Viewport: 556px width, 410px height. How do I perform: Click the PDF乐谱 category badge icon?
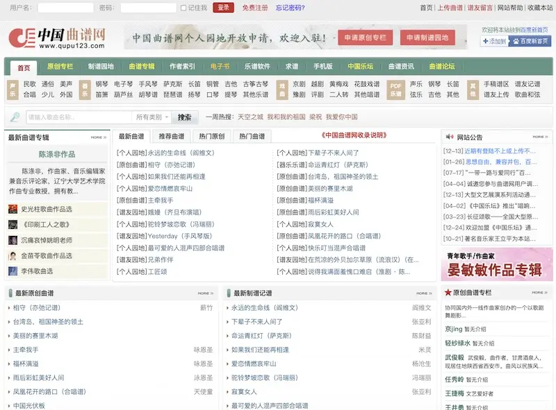395,89
